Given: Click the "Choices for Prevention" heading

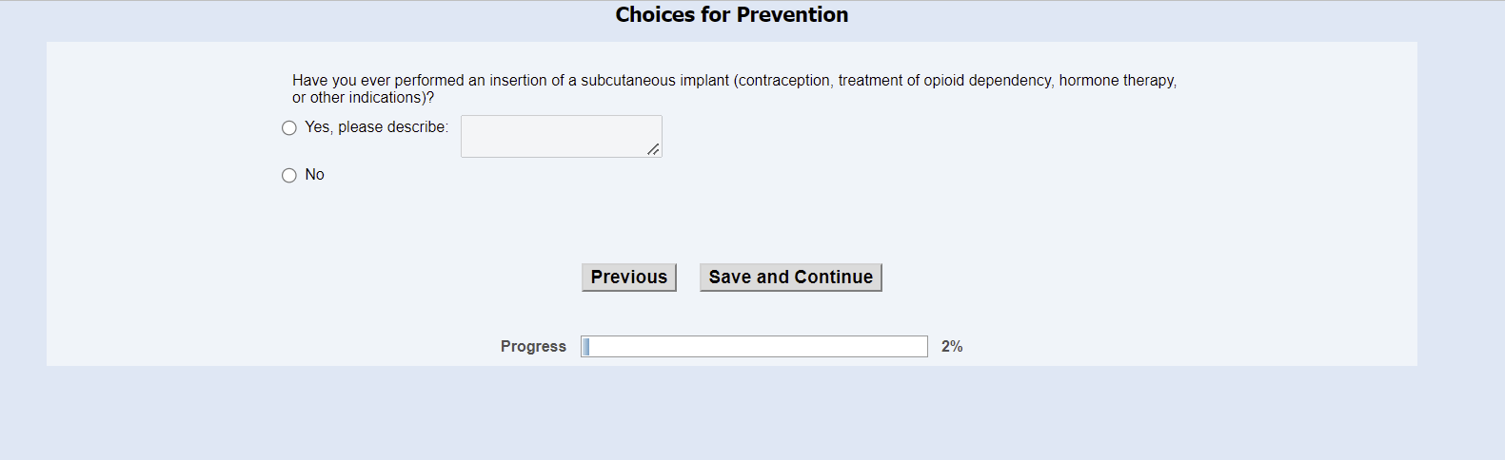Looking at the screenshot, I should (x=731, y=15).
